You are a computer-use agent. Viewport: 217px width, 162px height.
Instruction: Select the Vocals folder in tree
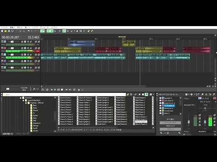pos(35,131)
